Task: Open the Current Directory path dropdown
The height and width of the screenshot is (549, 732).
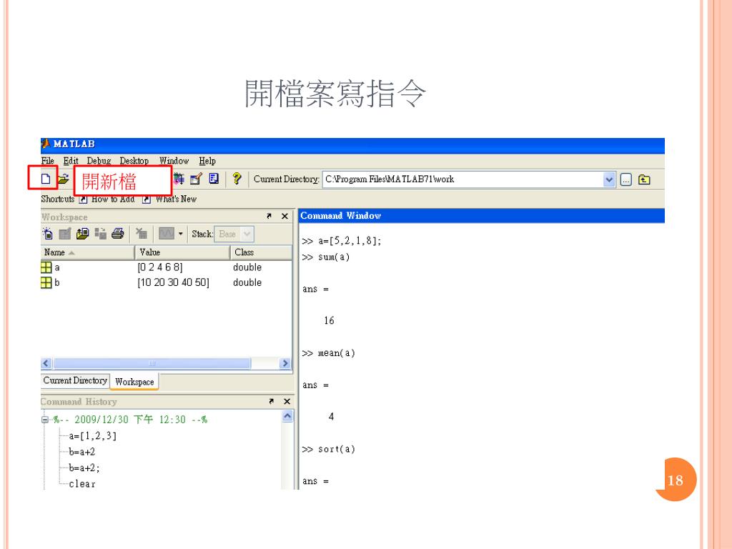Action: [609, 179]
